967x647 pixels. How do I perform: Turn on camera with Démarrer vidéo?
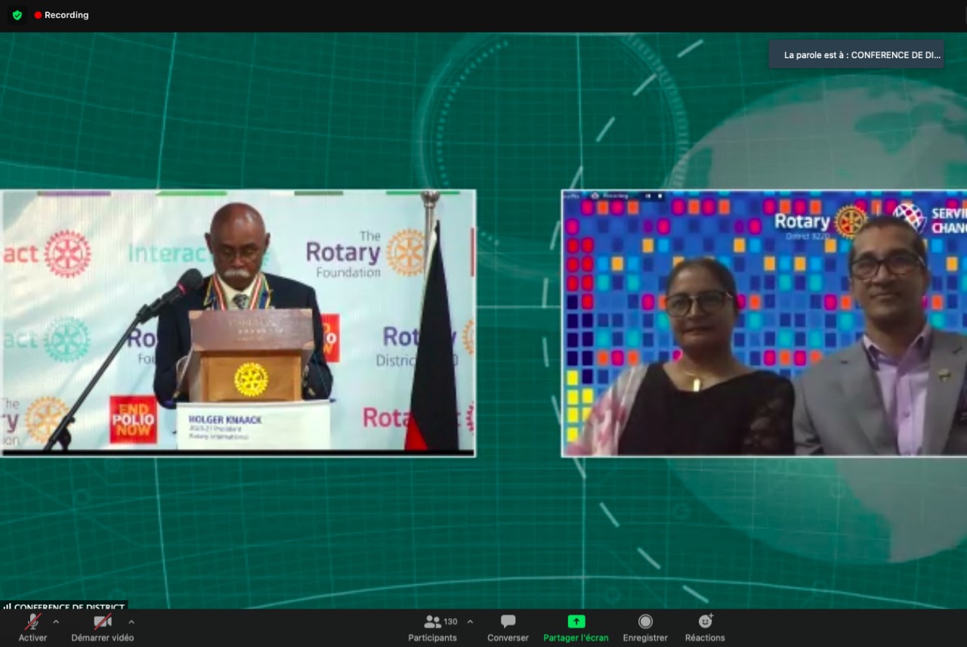point(102,621)
